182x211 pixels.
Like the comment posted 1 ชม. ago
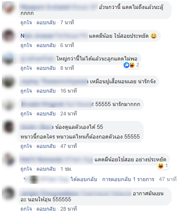[26, 169]
